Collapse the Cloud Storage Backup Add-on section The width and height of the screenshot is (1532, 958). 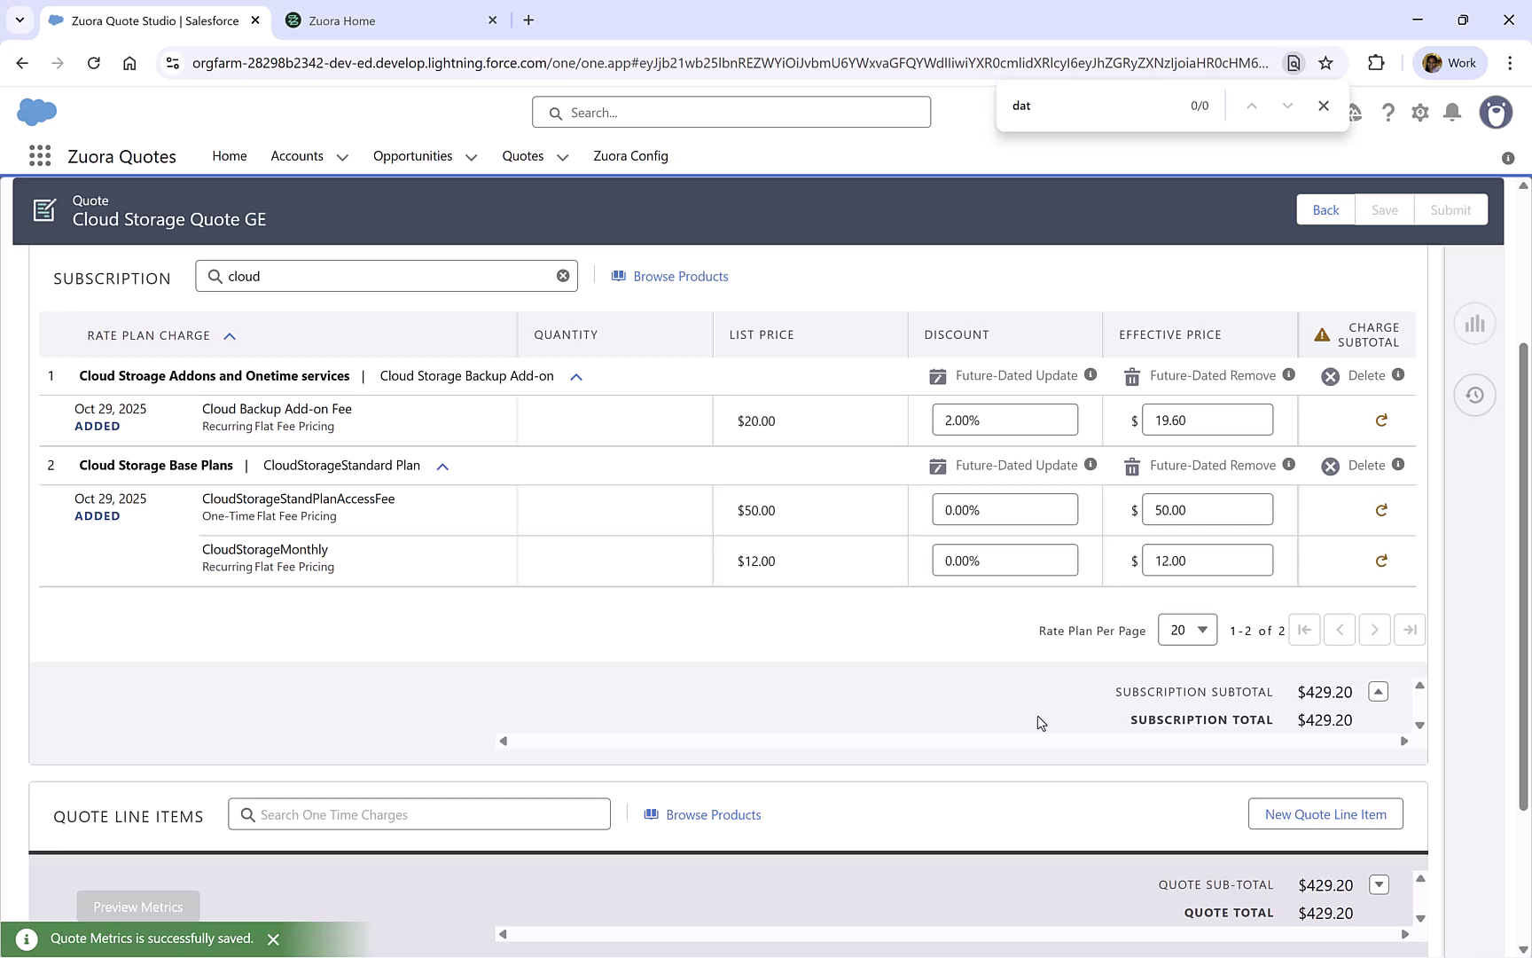click(575, 376)
